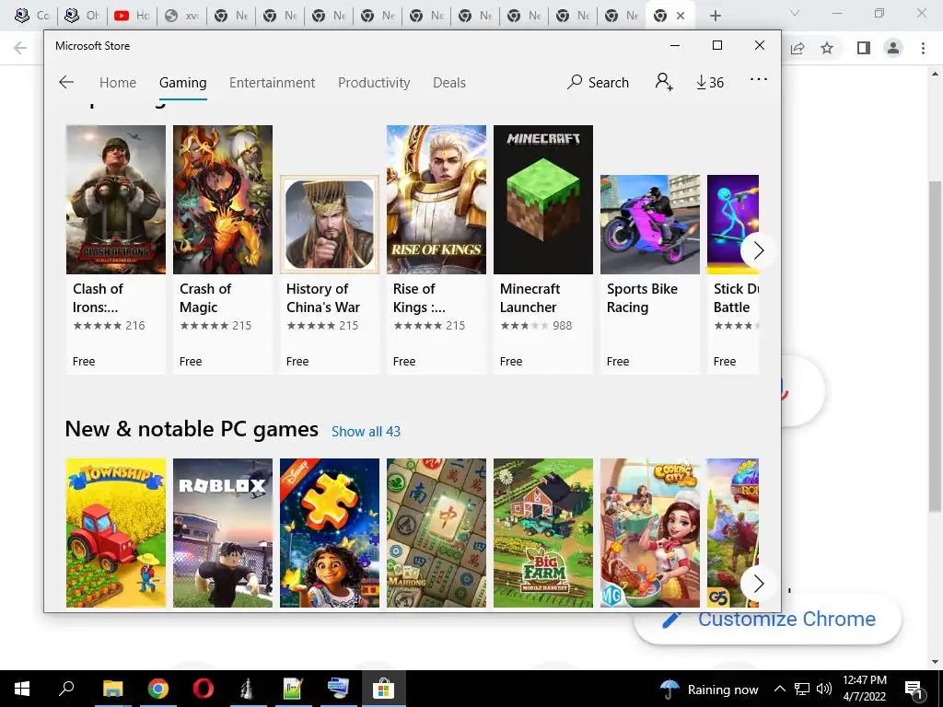The height and width of the screenshot is (707, 943).
Task: Open Windows taskbar search
Action: (66, 689)
